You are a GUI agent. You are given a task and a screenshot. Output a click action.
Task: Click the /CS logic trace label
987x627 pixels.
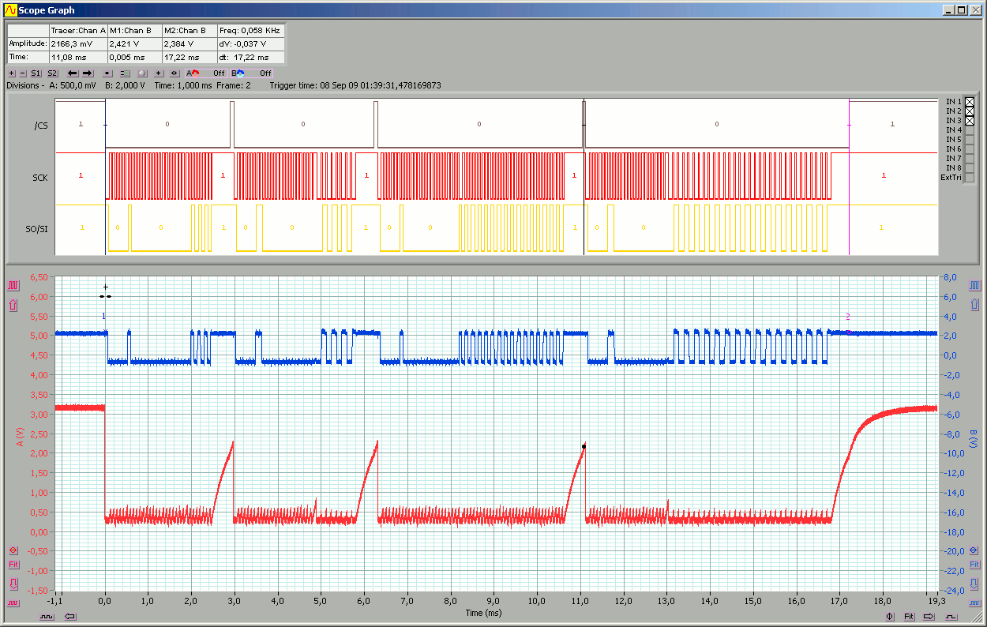tap(40, 126)
